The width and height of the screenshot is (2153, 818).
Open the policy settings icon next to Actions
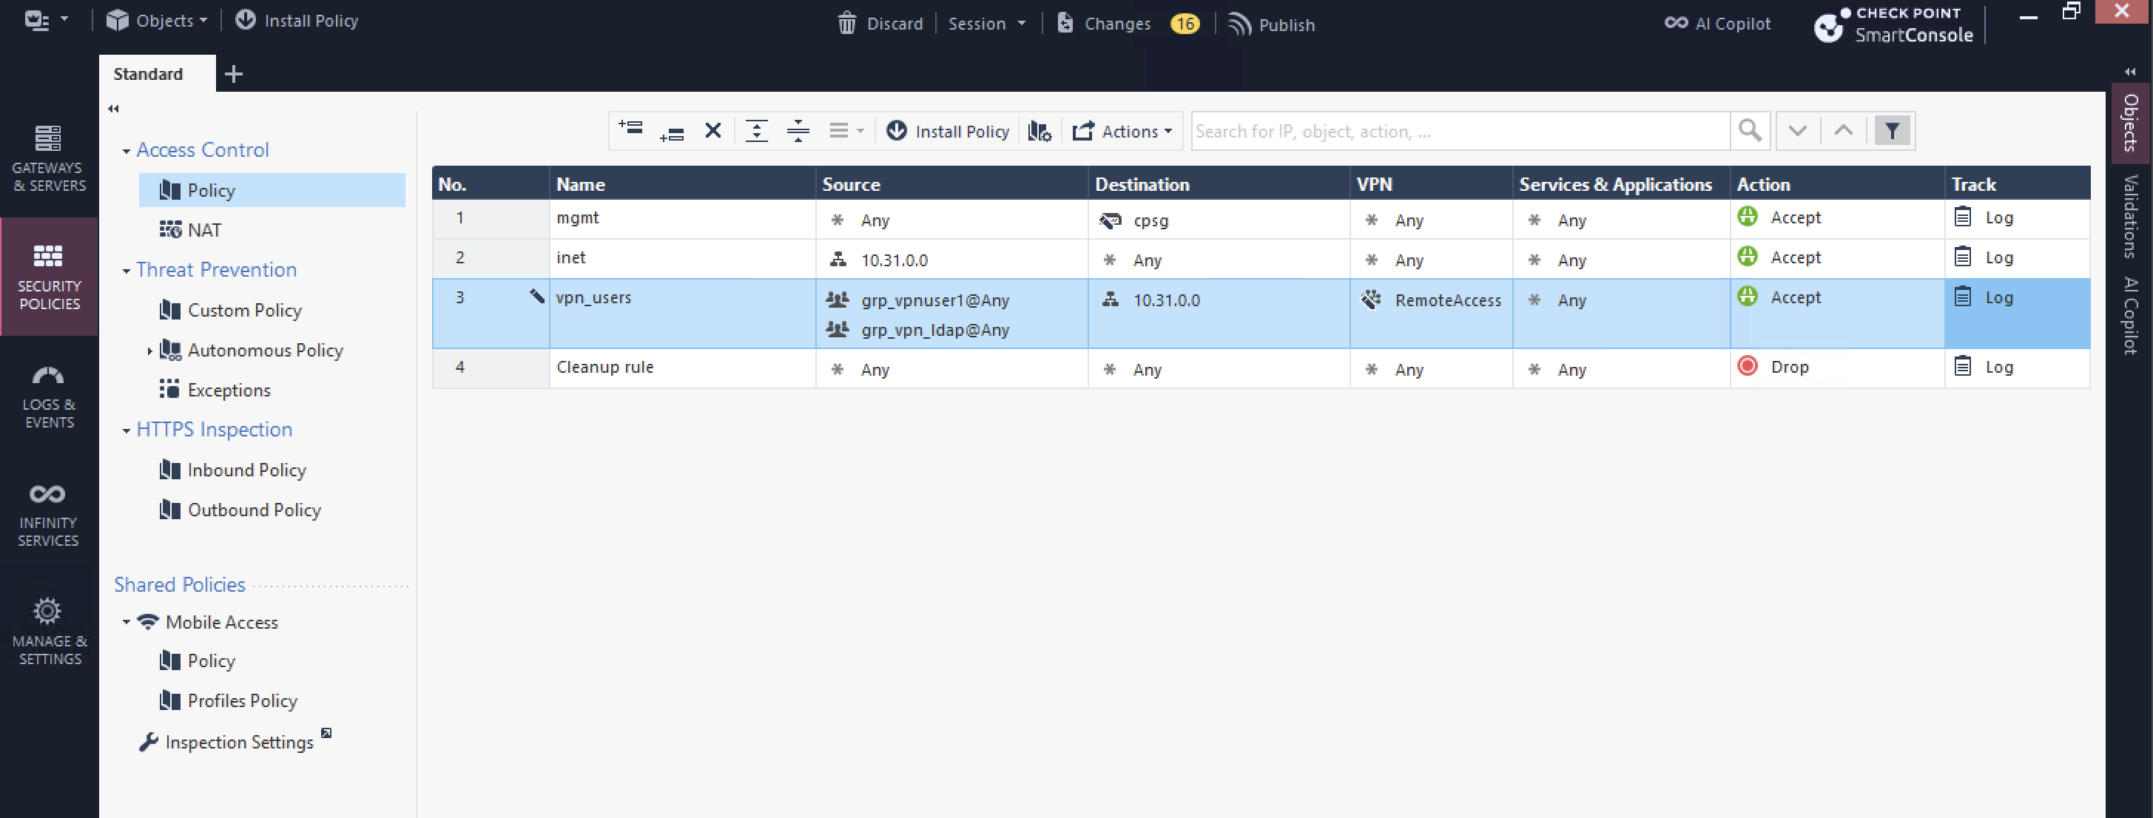coord(1040,131)
